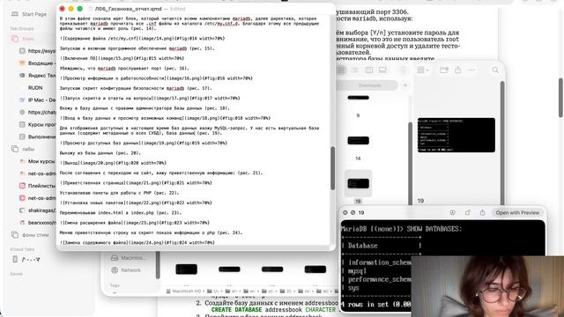Click line with image/24.png in editor
This screenshot has height=317, width=564.
(x=137, y=243)
